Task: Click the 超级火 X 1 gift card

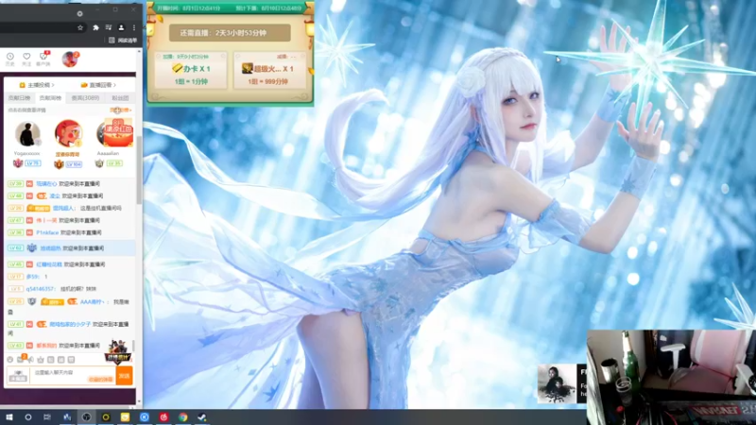Action: point(269,70)
